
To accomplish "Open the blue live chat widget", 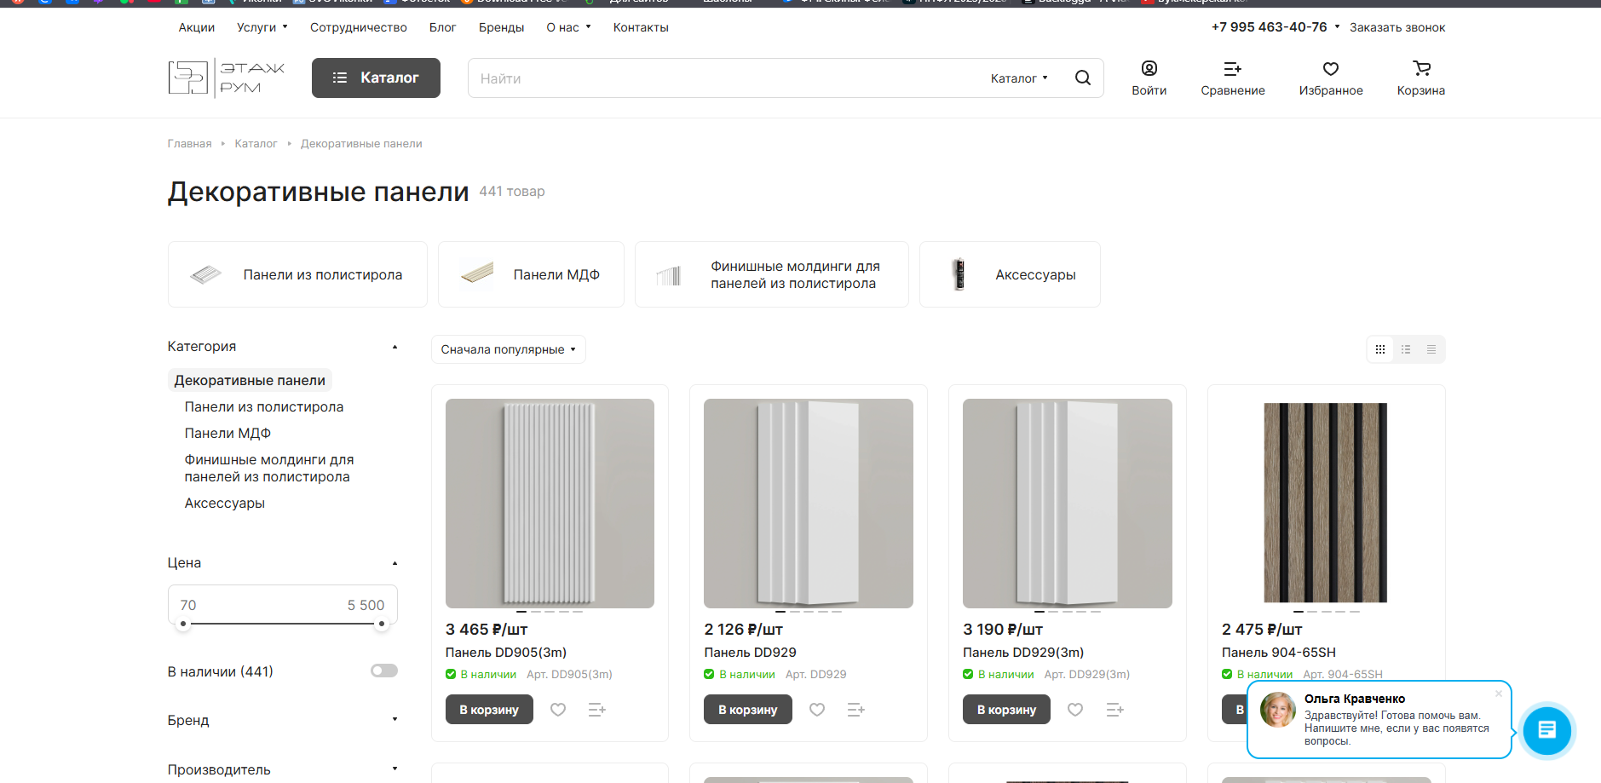I will click(x=1546, y=730).
